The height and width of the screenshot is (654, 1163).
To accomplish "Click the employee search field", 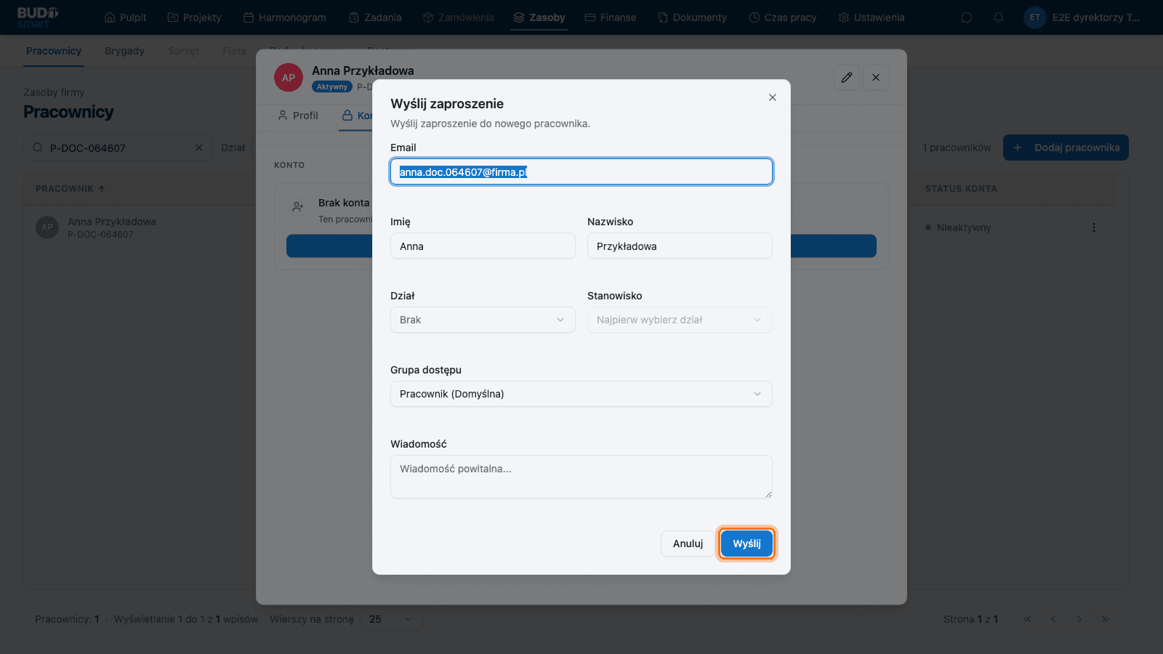I will click(118, 148).
